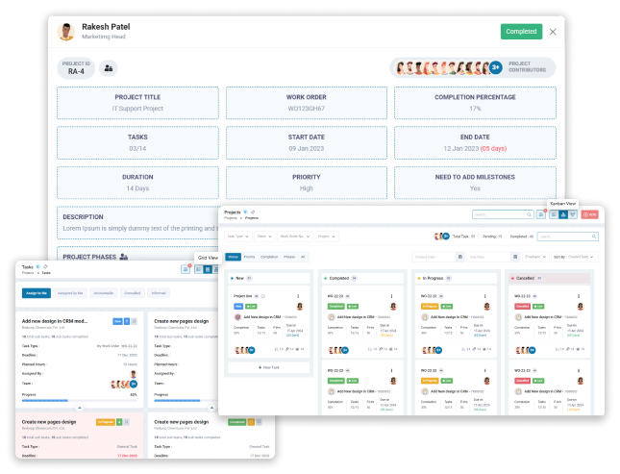This screenshot has width=620, height=474.
Task: Select the Accountable task filter
Action: 104,293
